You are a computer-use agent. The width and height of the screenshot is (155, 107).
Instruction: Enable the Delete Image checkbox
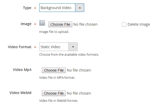click(x=124, y=25)
